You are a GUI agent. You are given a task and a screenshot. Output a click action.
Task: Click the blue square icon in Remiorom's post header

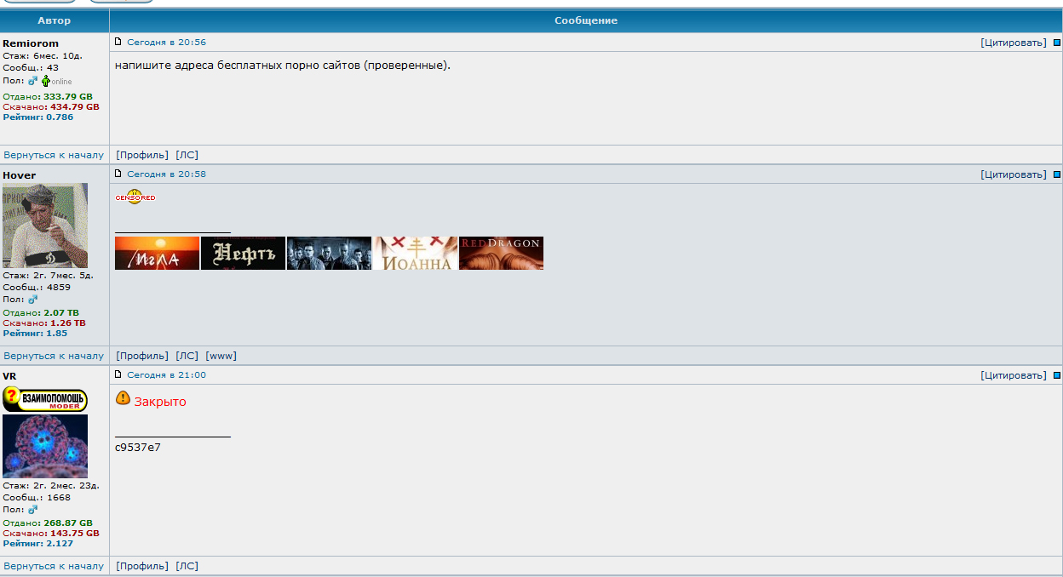pos(1057,43)
